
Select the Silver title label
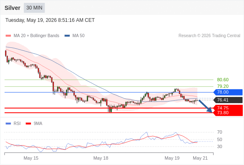click(12, 8)
